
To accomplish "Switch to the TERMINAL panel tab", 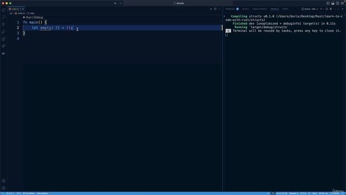I will click(275, 9).
